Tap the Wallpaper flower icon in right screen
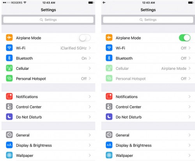This screenshot has width=195, height=161. [109, 155]
